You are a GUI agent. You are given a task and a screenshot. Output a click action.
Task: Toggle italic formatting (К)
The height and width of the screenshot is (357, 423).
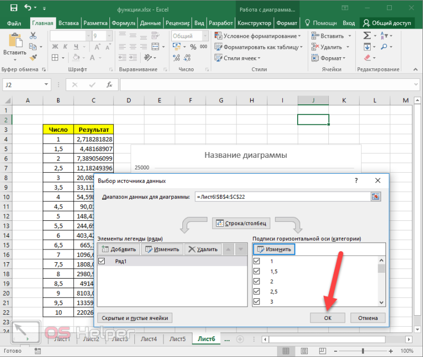[x=65, y=47]
